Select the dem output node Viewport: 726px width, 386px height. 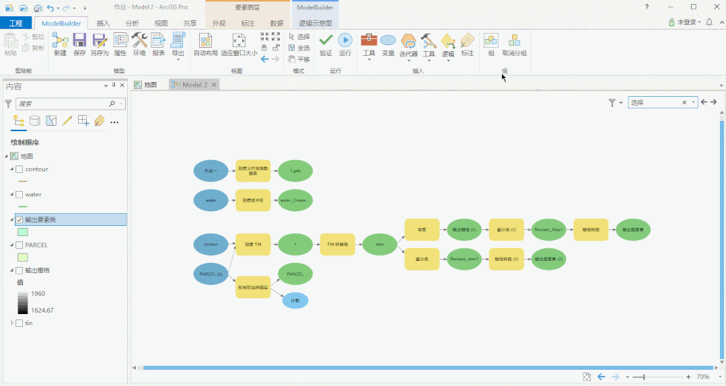click(379, 244)
